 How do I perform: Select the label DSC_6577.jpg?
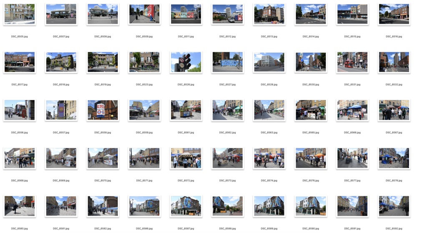click(352, 180)
